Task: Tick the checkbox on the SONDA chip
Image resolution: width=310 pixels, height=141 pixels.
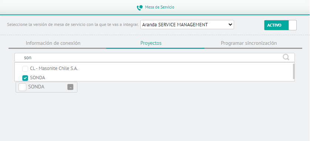Action: (22, 87)
